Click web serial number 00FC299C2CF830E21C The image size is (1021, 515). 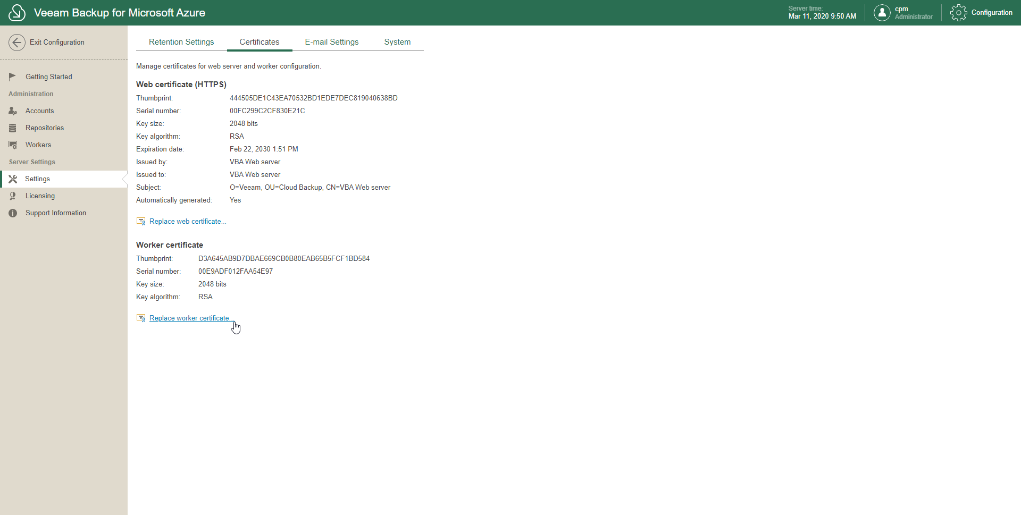tap(267, 111)
